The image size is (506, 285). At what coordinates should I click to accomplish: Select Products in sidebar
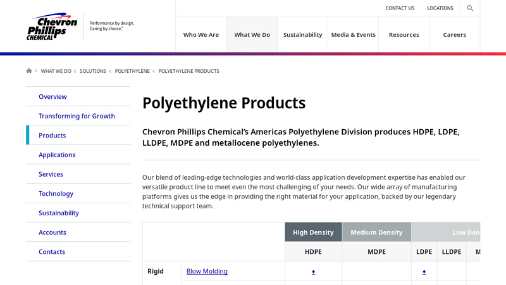pyautogui.click(x=78, y=136)
